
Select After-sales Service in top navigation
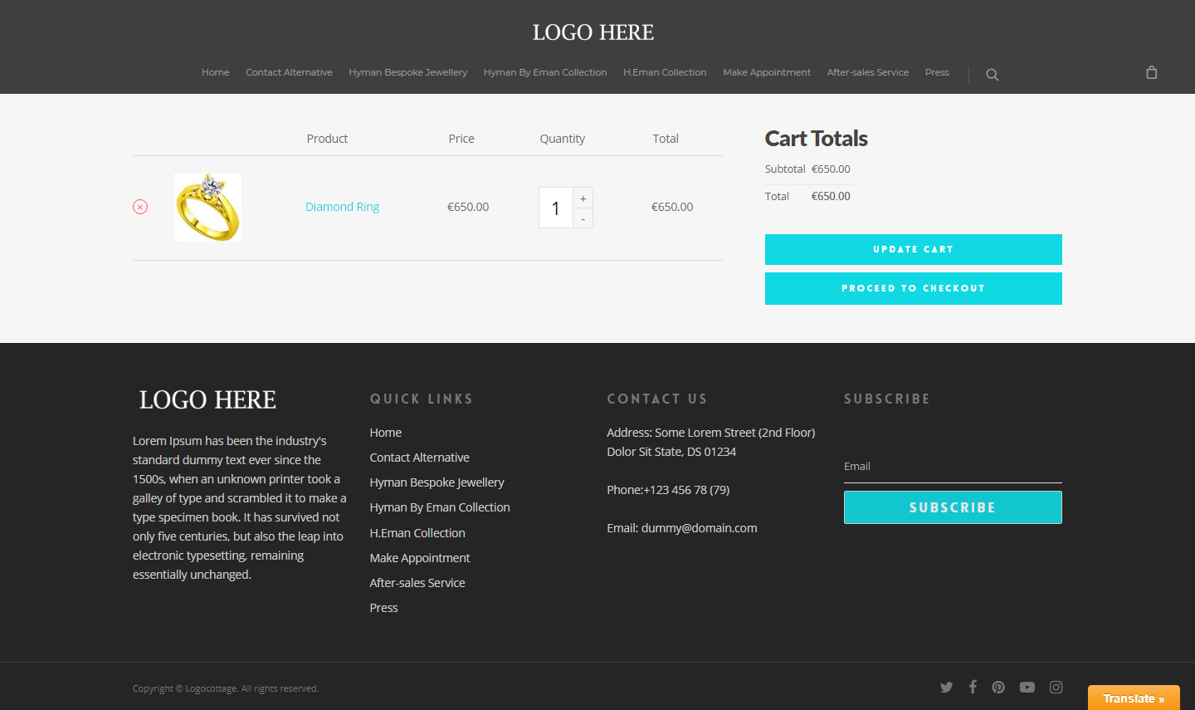pos(867,72)
